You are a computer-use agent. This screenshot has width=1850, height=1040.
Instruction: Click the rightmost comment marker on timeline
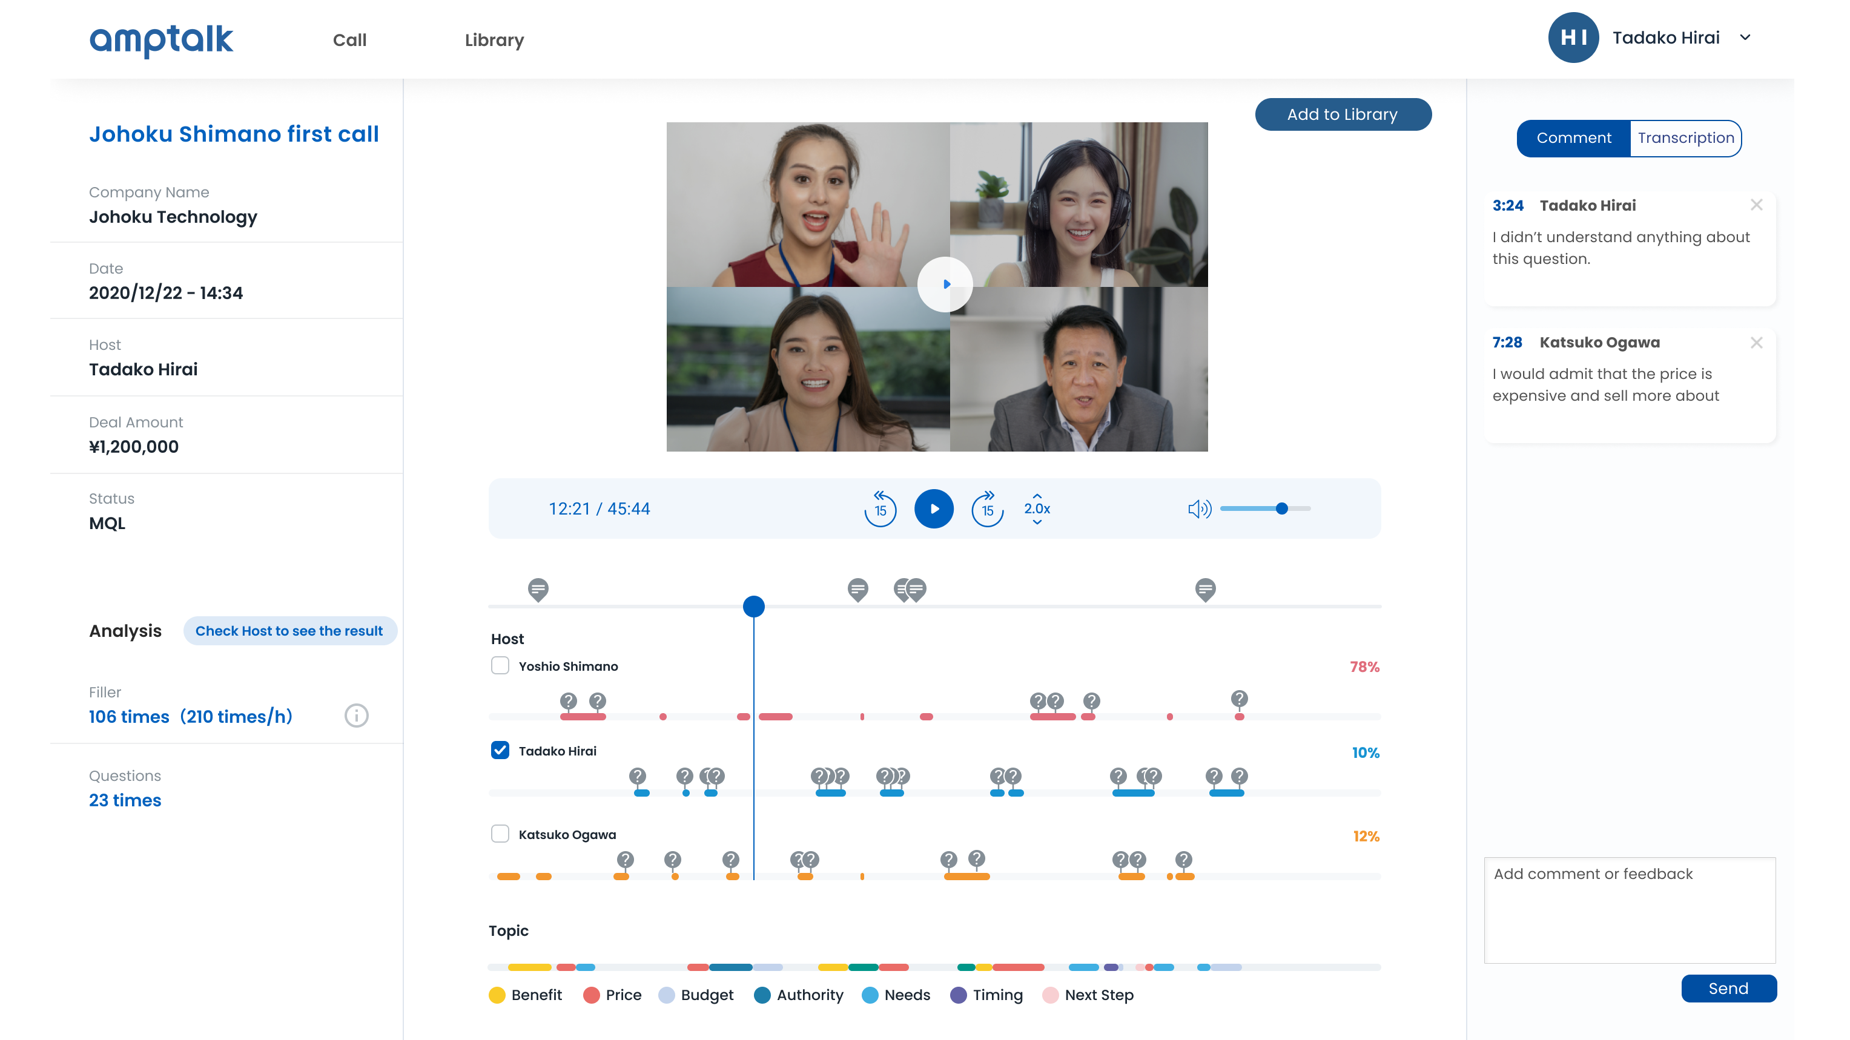[1205, 589]
